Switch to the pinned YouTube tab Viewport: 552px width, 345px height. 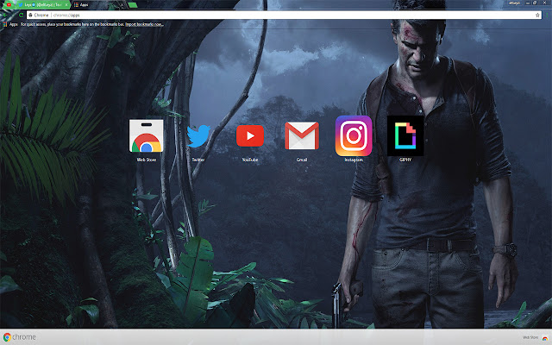pyautogui.click(x=9, y=4)
